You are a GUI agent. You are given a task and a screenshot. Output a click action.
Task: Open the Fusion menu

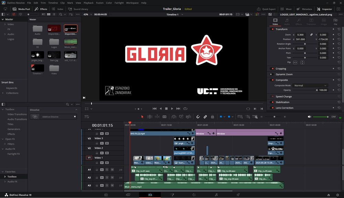pos(100,3)
